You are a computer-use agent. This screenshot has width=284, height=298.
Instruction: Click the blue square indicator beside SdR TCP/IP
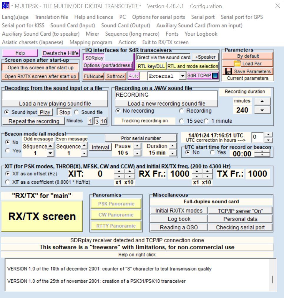(215, 76)
